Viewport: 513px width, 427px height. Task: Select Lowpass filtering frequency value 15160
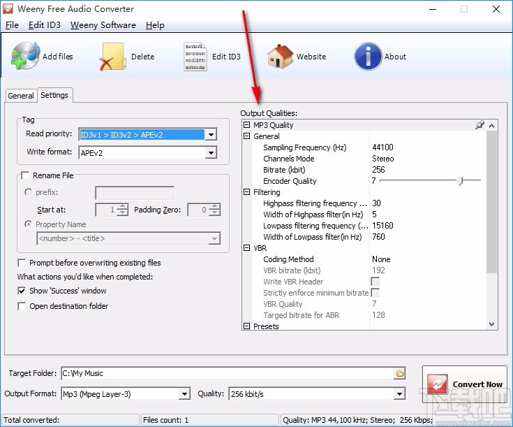(x=382, y=226)
